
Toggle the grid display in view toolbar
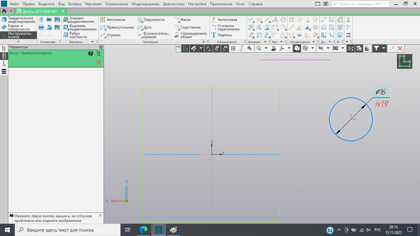233,48
